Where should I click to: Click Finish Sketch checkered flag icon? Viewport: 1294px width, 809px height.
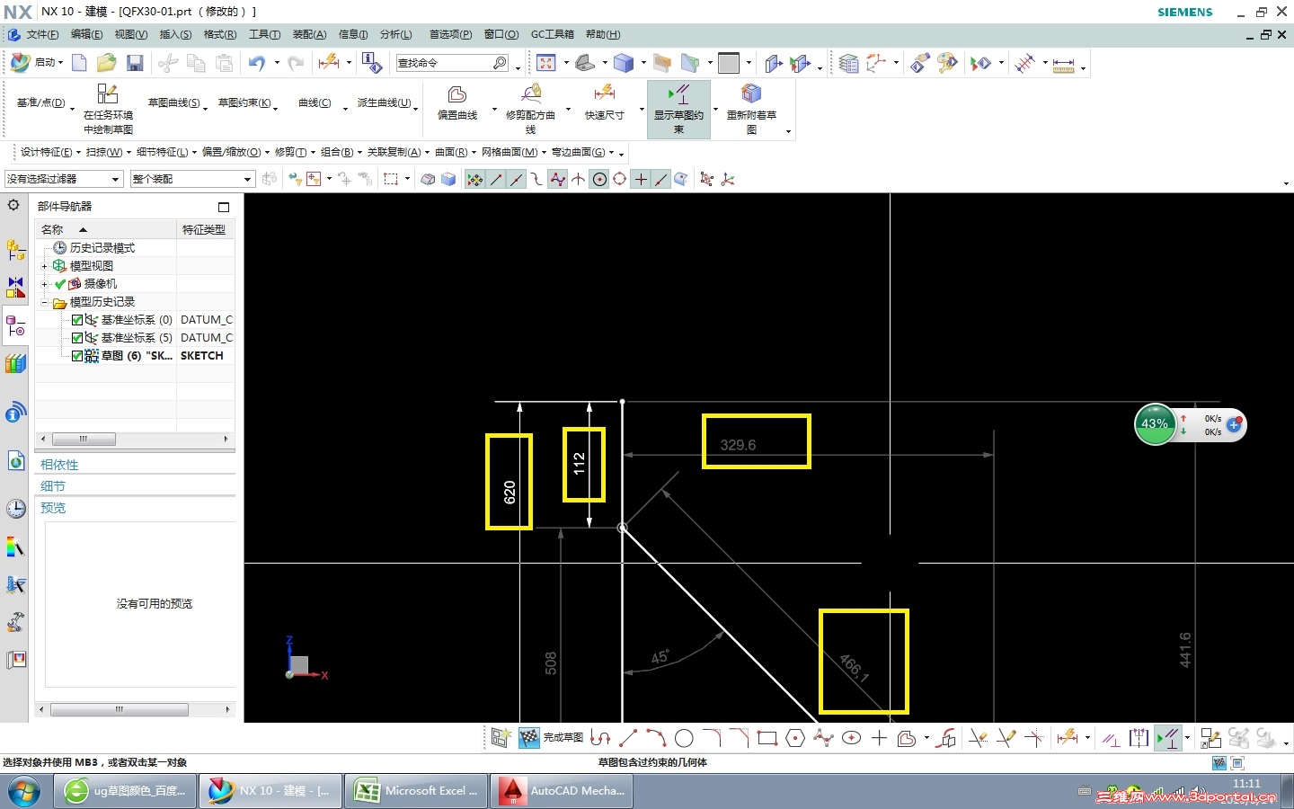(x=529, y=738)
